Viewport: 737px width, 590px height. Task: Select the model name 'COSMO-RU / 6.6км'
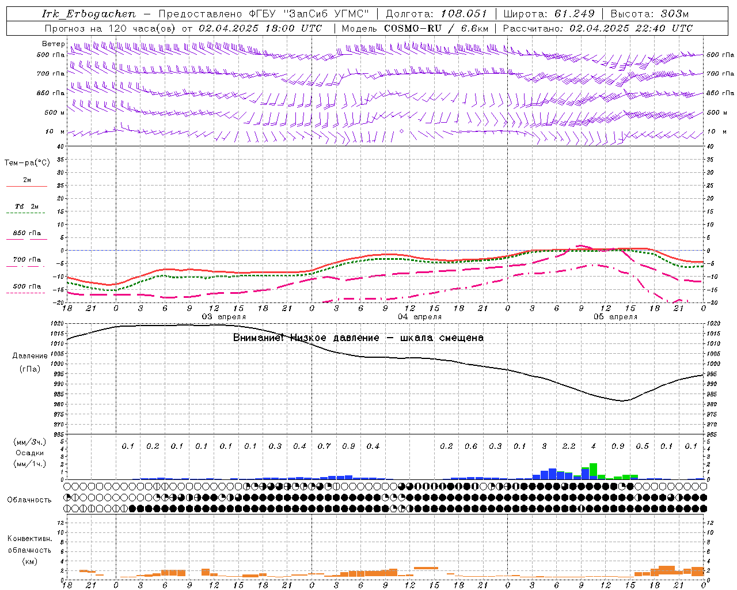[x=436, y=28]
